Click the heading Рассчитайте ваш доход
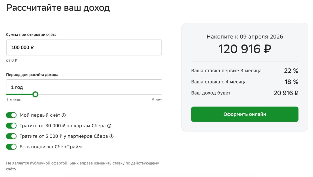This screenshot has height=177, width=313. coord(58,8)
